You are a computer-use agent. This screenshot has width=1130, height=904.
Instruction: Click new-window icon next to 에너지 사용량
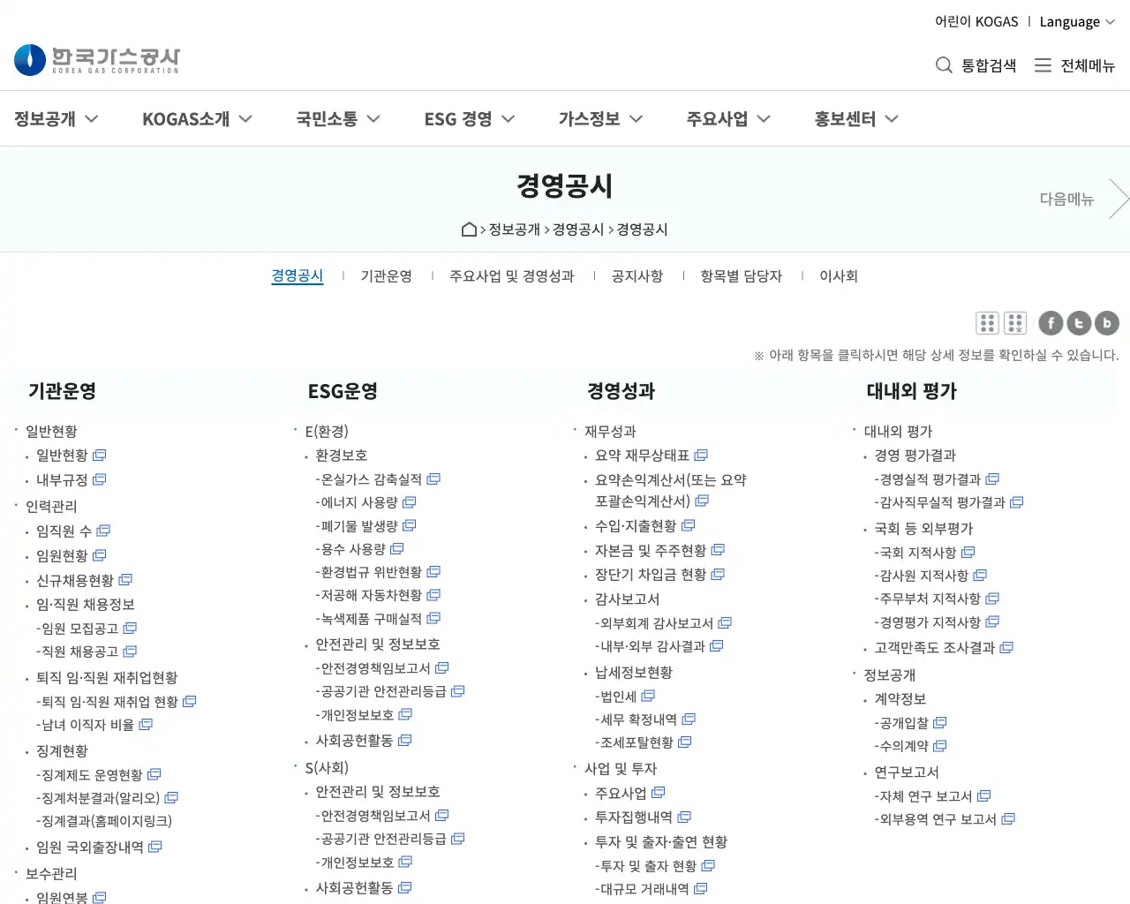pos(410,502)
